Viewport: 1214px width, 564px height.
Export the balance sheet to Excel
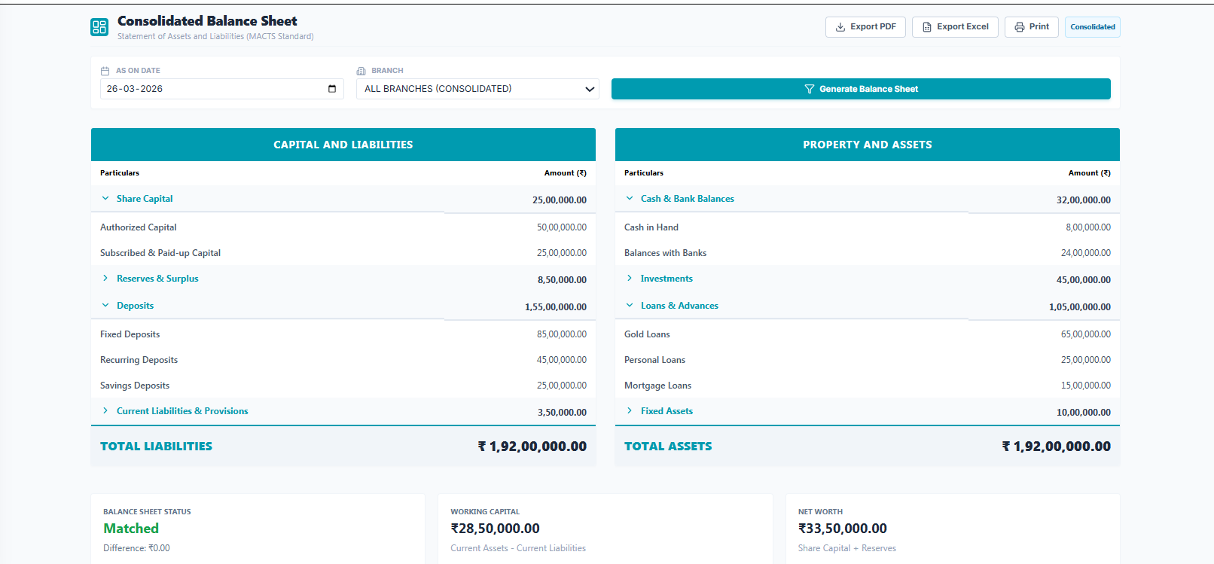click(x=955, y=27)
